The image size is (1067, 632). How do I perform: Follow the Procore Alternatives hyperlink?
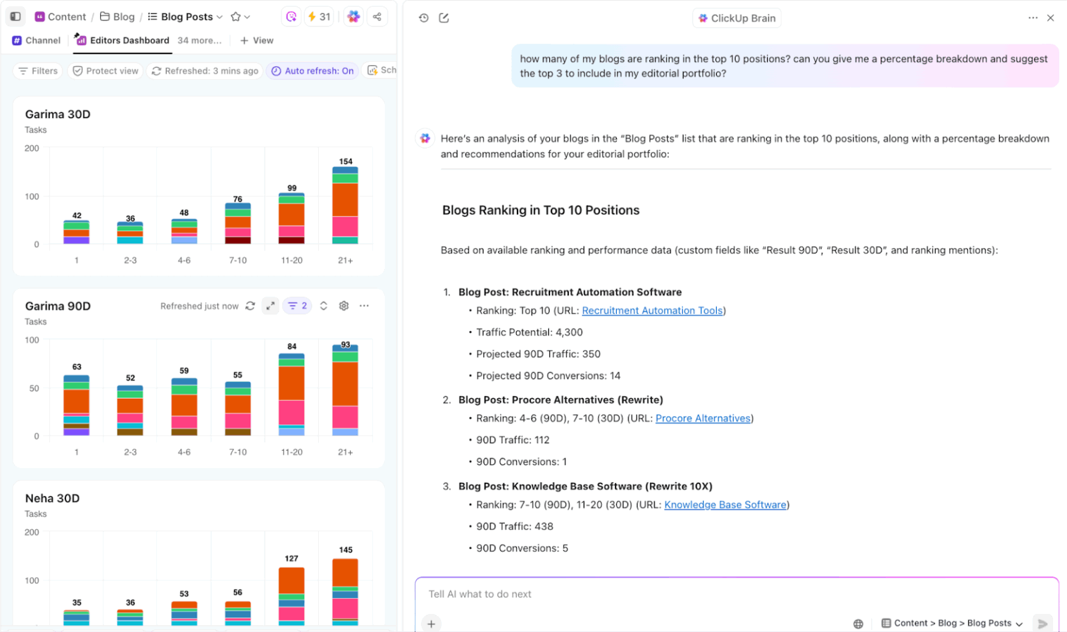click(702, 418)
